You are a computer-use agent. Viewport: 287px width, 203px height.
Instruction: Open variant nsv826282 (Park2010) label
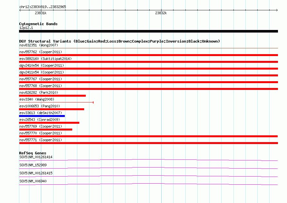(39, 92)
